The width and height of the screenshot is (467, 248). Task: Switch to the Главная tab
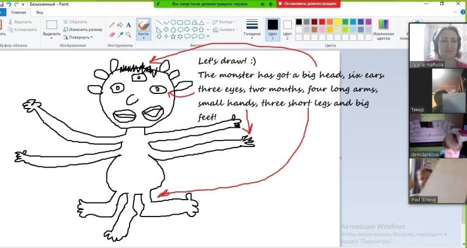point(19,12)
